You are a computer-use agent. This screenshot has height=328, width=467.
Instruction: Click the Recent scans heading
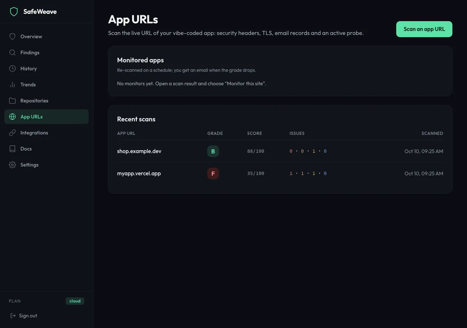pos(136,119)
